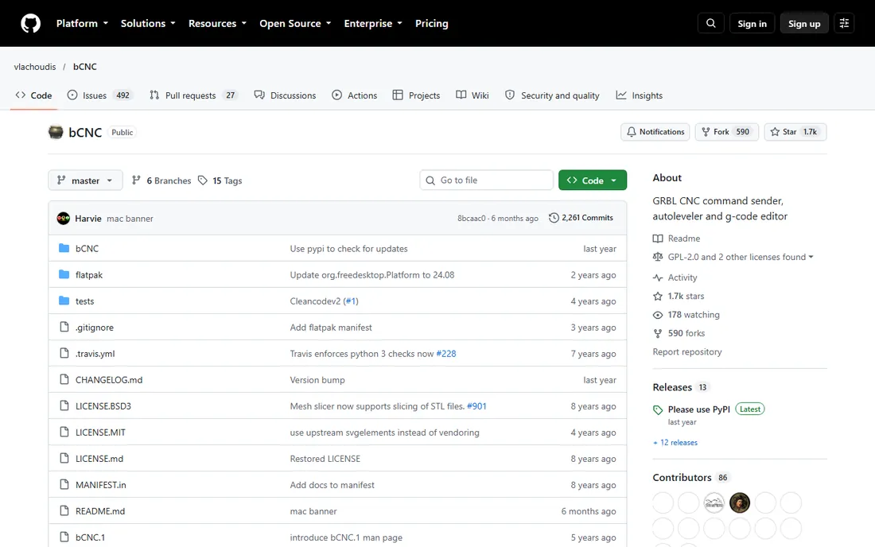
Task: Open the MANIFEST.in file
Action: pyautogui.click(x=100, y=484)
